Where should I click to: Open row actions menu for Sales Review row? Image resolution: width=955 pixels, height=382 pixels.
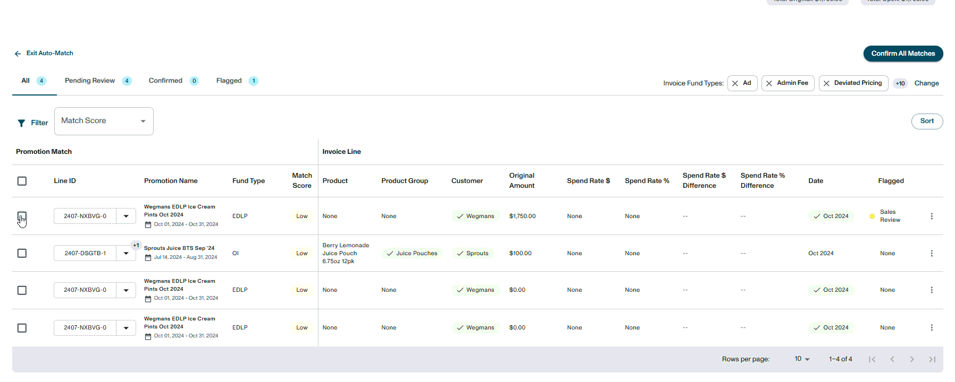[x=932, y=216]
